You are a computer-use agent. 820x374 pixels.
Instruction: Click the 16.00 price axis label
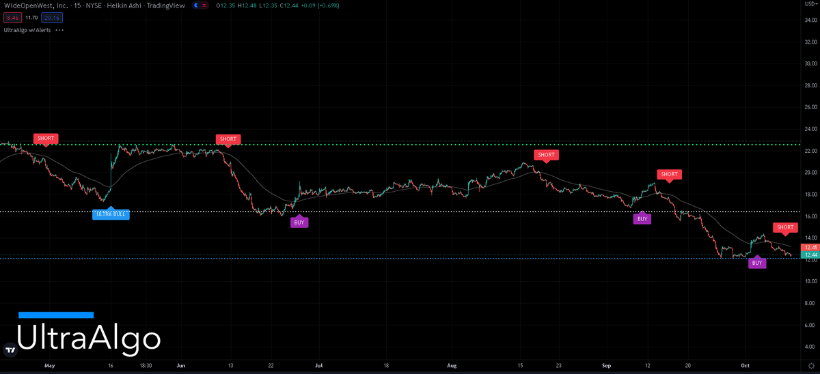(812, 216)
